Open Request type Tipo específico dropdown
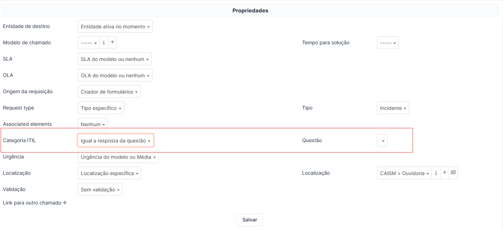The width and height of the screenshot is (503, 230). pyautogui.click(x=101, y=108)
